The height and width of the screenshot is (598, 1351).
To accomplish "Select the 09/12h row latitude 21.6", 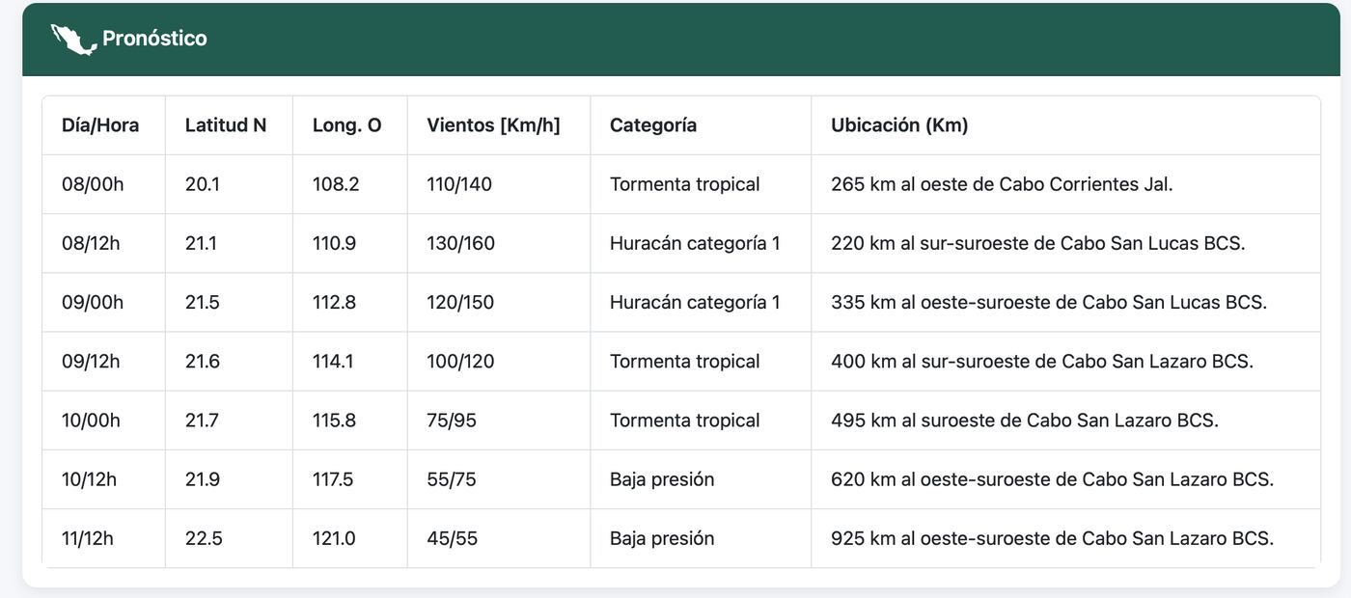I will (203, 362).
